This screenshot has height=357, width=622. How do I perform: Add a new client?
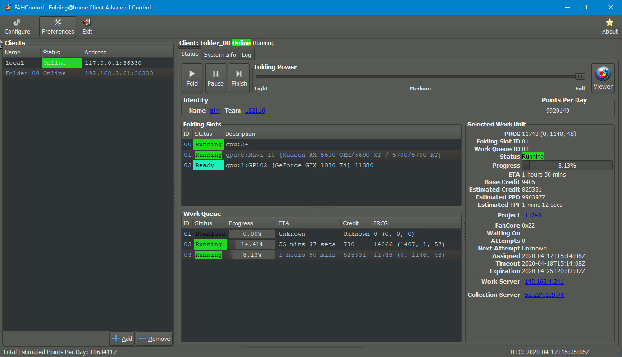click(x=122, y=339)
